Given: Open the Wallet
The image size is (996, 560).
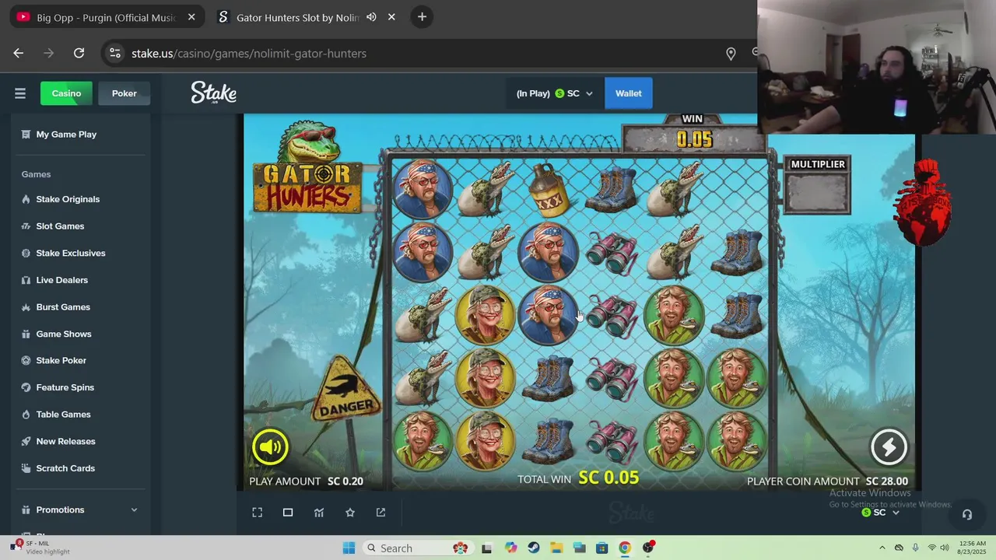Looking at the screenshot, I should (x=629, y=93).
